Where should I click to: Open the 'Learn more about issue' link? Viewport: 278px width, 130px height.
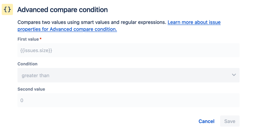click(194, 22)
